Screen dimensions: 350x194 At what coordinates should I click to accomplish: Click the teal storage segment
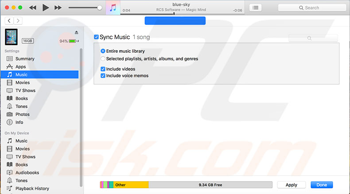tap(111, 185)
